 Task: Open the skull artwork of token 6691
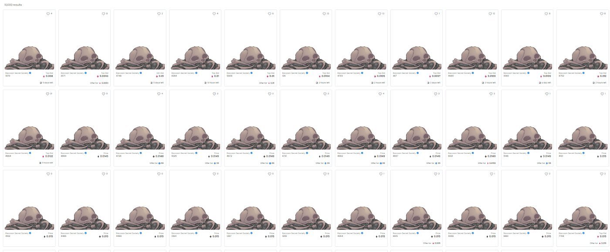[x=528, y=218]
